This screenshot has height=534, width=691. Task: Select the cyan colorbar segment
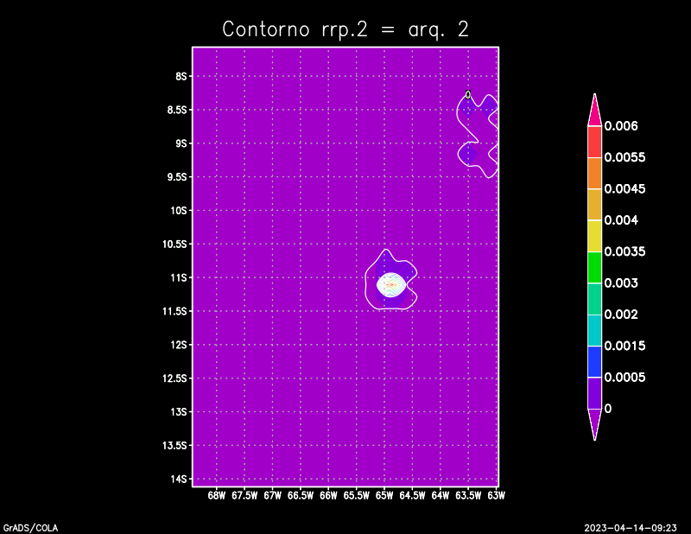click(x=594, y=330)
